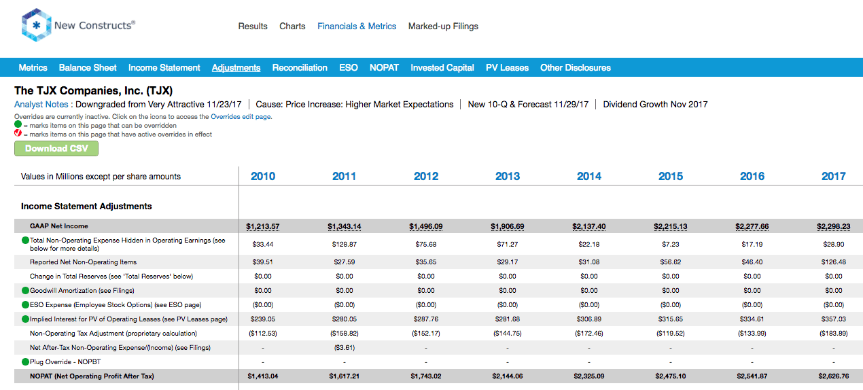Click Reported Net Non-Operating Items label

[x=83, y=262]
